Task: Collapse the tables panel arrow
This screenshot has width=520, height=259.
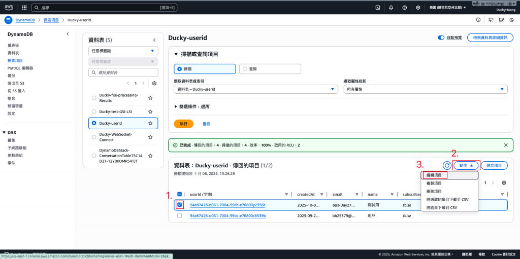Action: point(154,40)
